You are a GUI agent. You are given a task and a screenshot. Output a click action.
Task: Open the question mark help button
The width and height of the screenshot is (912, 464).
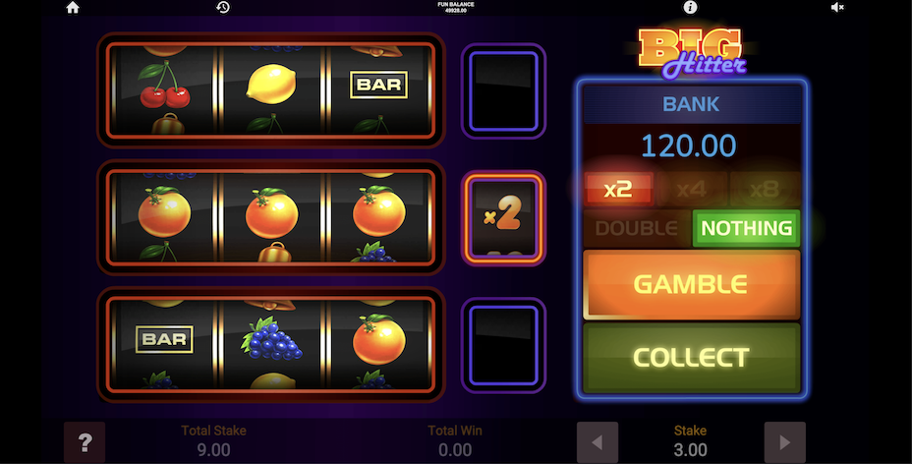[x=85, y=442]
